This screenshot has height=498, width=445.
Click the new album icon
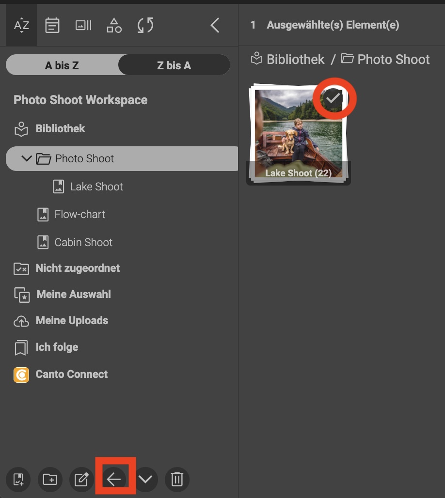click(18, 480)
